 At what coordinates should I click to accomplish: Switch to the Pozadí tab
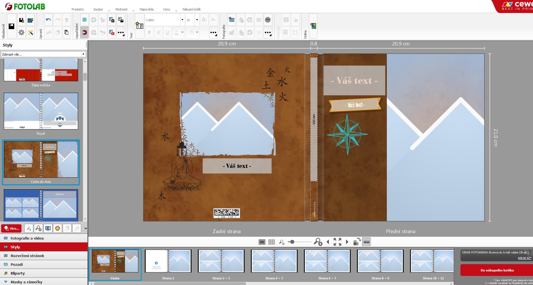17,264
